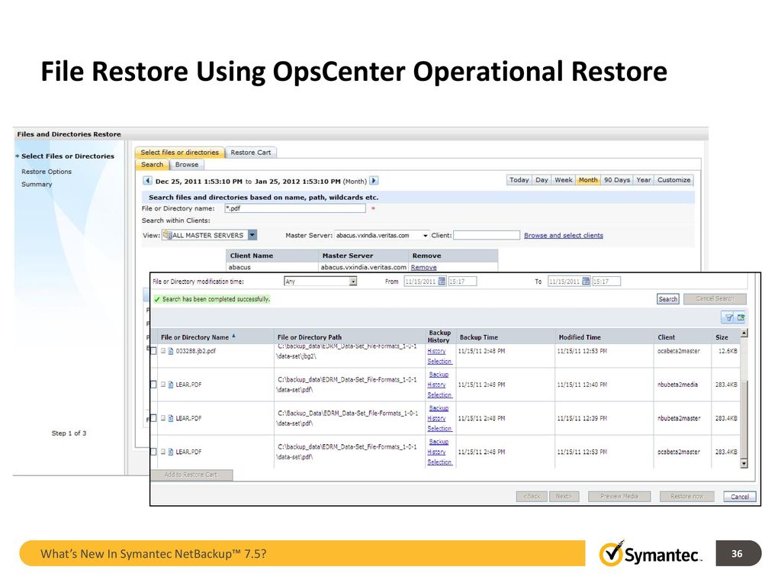The image size is (781, 586).
Task: Tick checkbox for LEAR.PDF on ocabeta2master
Action: (154, 452)
